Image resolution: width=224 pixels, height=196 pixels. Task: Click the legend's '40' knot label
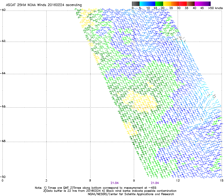click(x=194, y=8)
